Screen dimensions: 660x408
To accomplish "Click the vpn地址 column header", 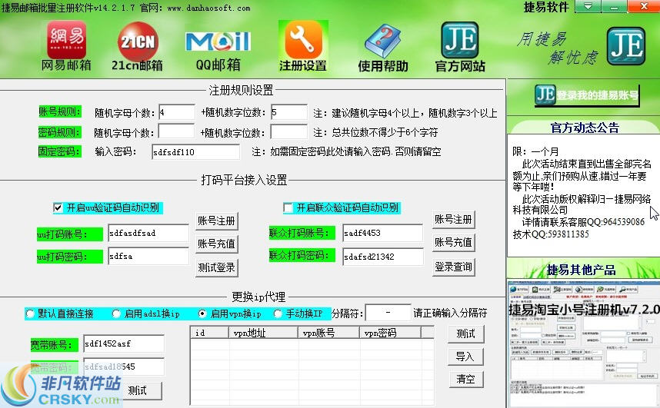I will click(x=264, y=333).
